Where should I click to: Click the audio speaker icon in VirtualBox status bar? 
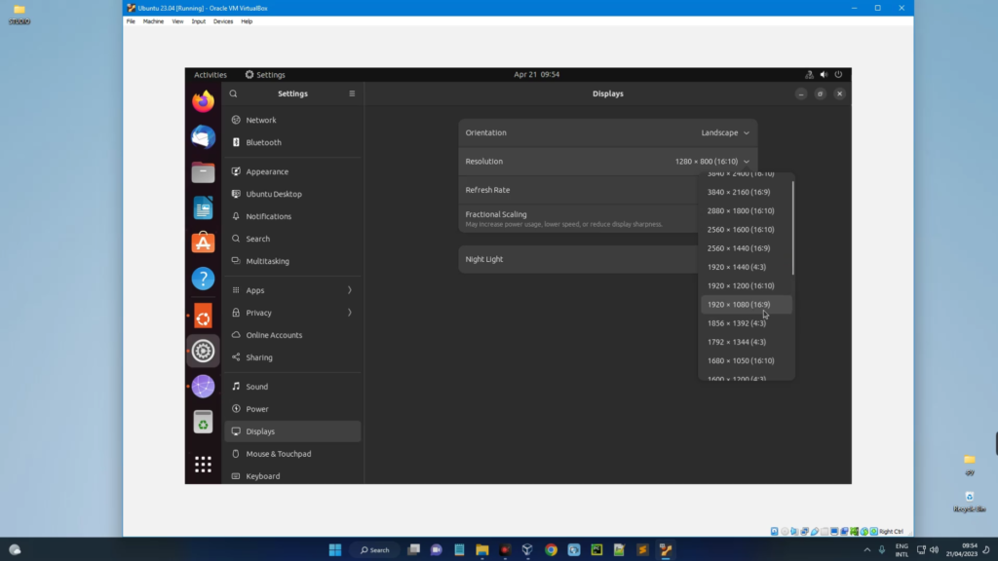pos(794,531)
